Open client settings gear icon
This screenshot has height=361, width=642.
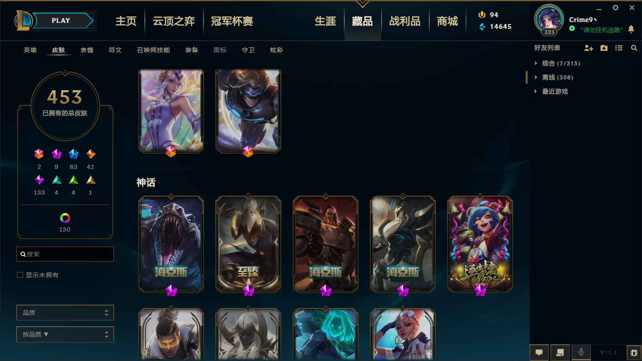pyautogui.click(x=616, y=8)
